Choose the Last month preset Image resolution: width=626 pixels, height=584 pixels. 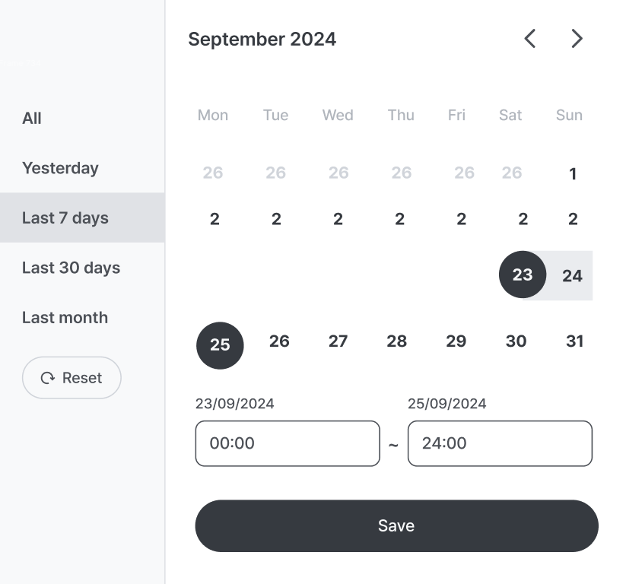tap(65, 318)
